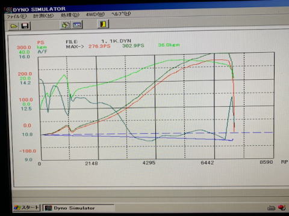Click the 302.9PS max power readout

click(133, 46)
